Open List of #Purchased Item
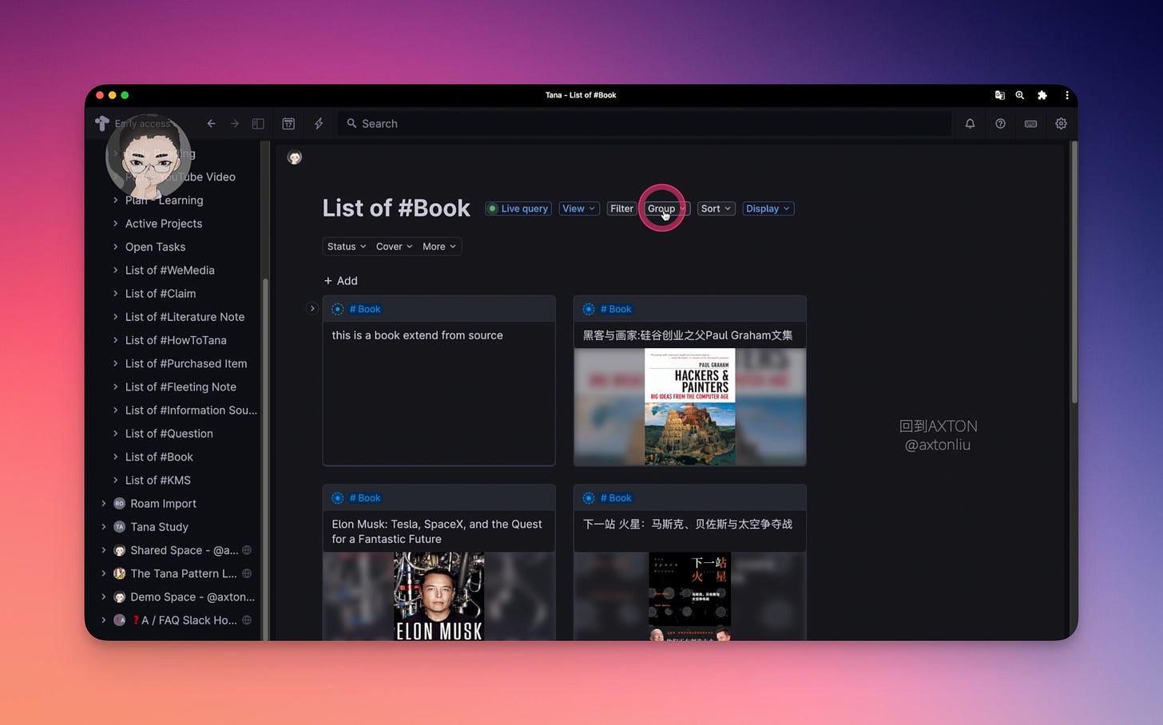This screenshot has width=1163, height=725. point(186,363)
